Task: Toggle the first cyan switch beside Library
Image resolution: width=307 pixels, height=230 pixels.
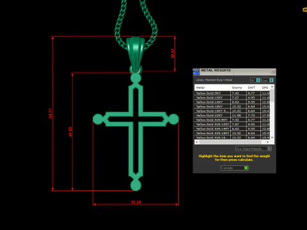Action: (x=258, y=80)
